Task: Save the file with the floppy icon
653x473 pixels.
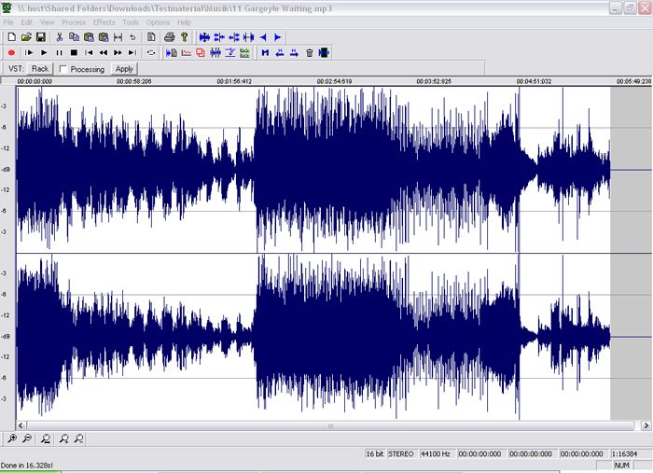Action: [x=41, y=37]
